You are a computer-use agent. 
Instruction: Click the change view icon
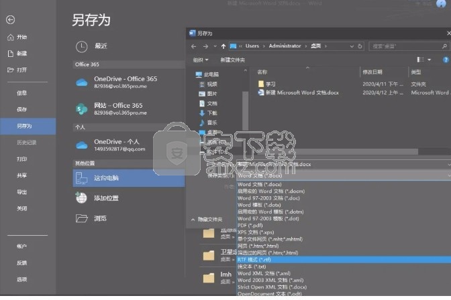(420, 60)
